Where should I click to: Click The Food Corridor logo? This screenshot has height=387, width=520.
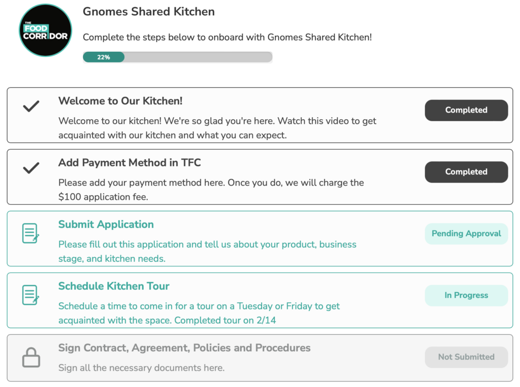pos(45,30)
